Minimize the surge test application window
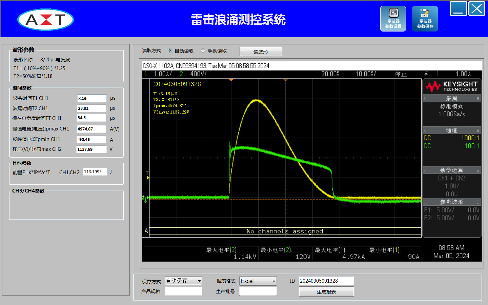Viewport: 488px width, 305px height. coord(458,9)
